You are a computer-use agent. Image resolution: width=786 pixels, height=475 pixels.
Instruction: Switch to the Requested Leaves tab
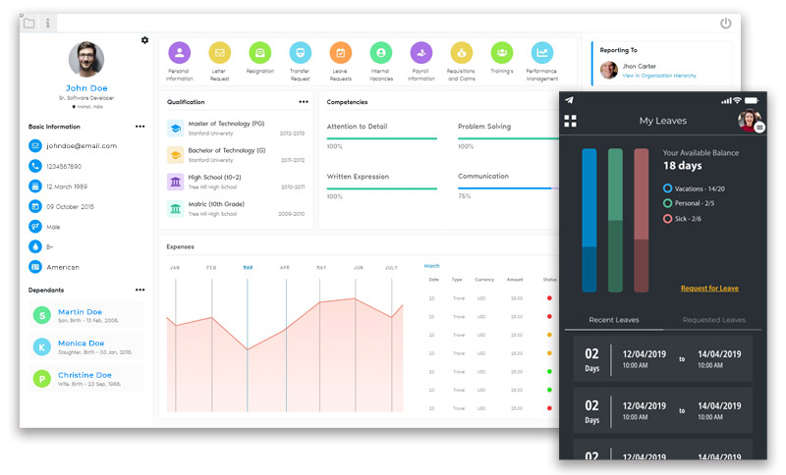713,320
